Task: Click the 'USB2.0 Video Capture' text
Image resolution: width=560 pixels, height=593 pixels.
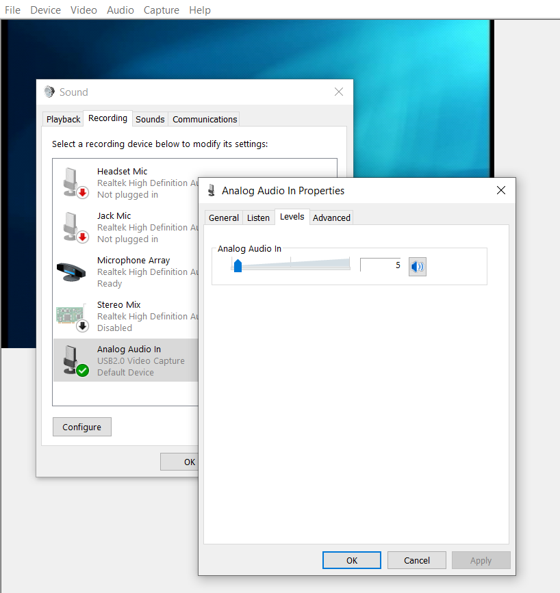Action: coord(141,360)
